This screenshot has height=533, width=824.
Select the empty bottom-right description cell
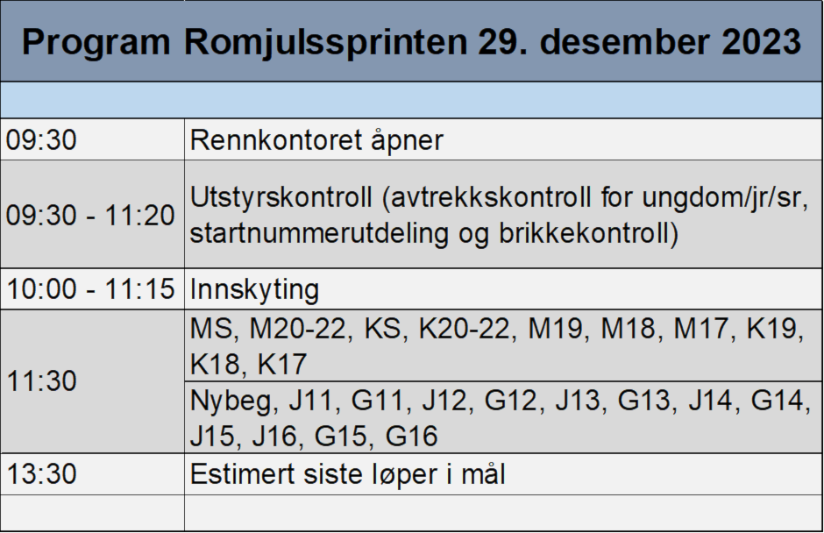tap(503, 513)
